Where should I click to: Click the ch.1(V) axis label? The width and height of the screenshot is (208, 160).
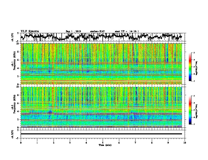pos(13,37)
